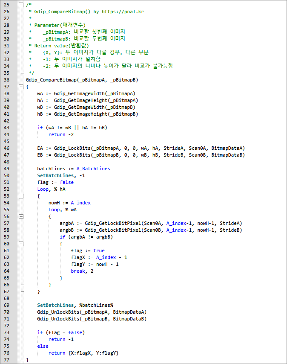The width and height of the screenshot is (287, 364).
Task: Click 'if (flag = false)' statement
Action: 61,332
